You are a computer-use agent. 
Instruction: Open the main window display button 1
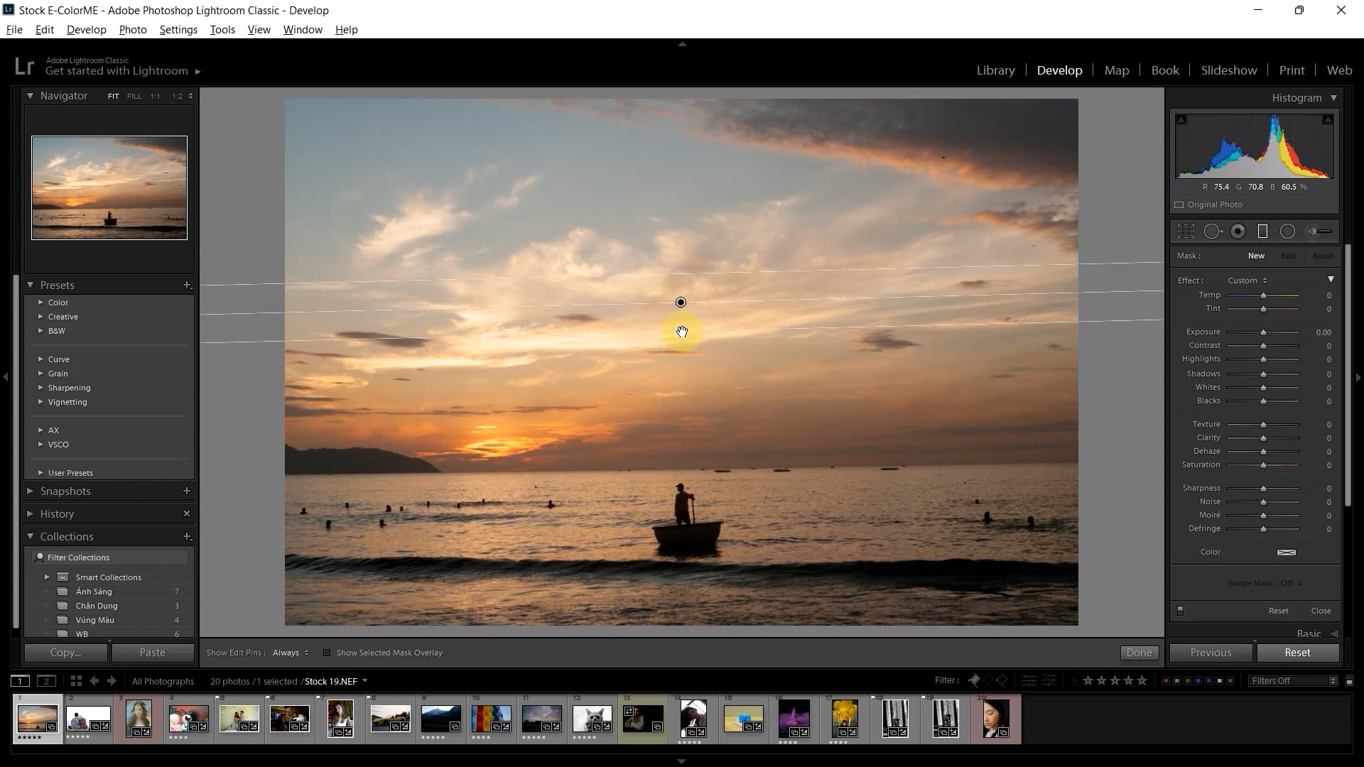pyautogui.click(x=21, y=681)
